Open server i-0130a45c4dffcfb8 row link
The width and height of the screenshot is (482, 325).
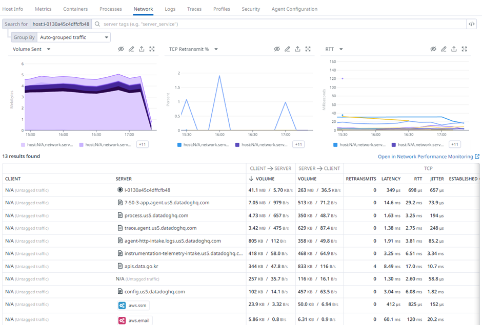pos(147,190)
